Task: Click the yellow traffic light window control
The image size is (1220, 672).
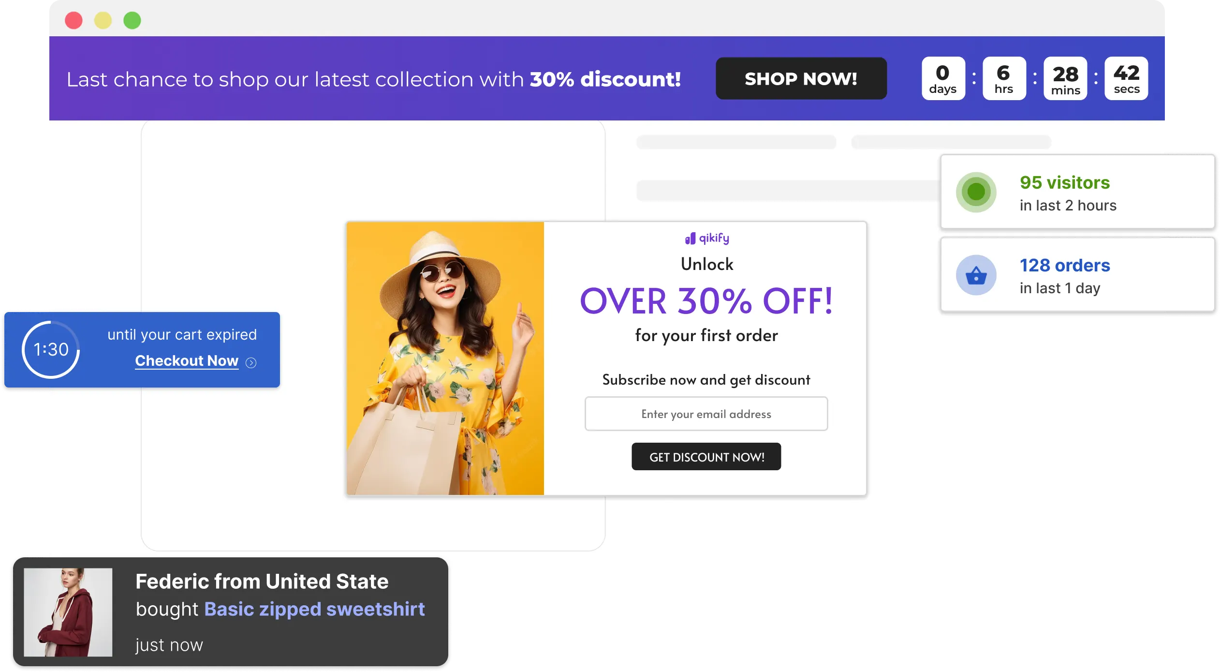Action: tap(103, 20)
